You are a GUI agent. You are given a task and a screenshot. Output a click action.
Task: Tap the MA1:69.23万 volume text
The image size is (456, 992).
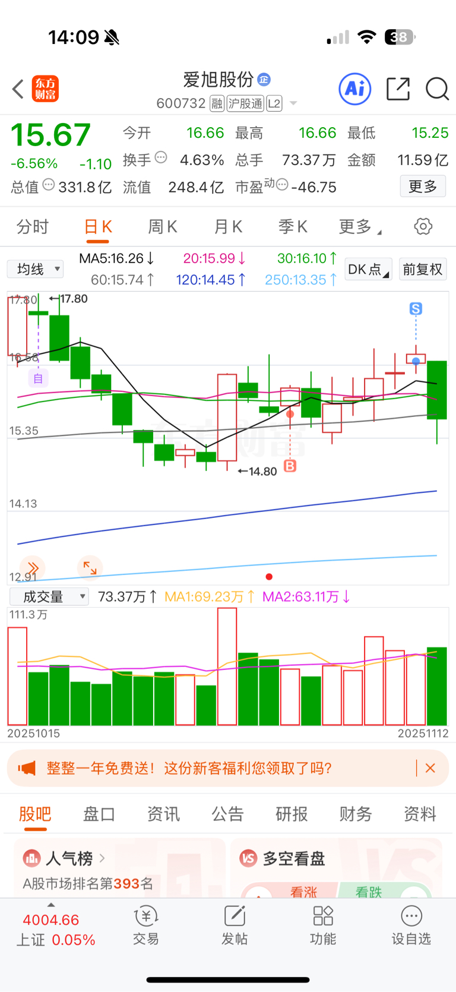(x=210, y=596)
